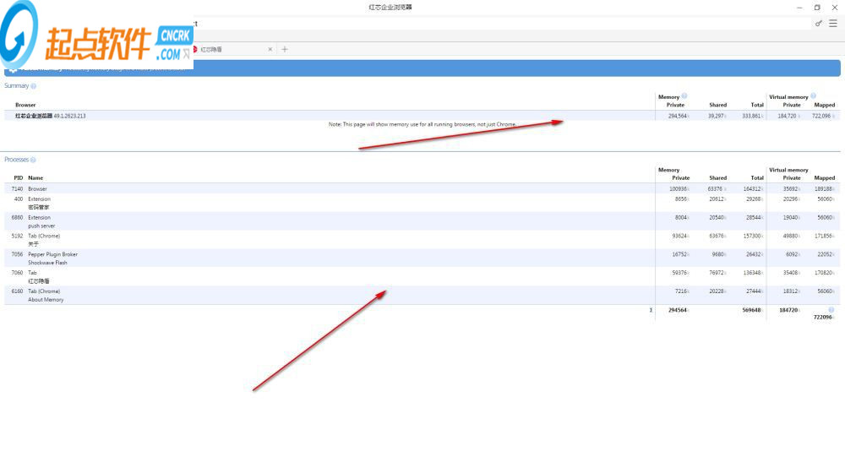The image size is (845, 457).
Task: Select the push server extension row
Action: point(422,221)
